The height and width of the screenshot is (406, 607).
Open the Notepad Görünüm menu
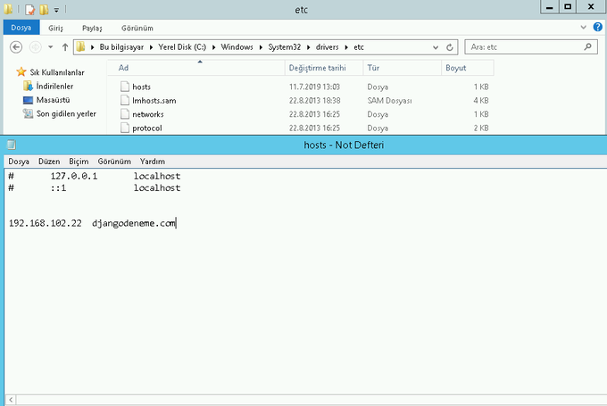tap(114, 162)
